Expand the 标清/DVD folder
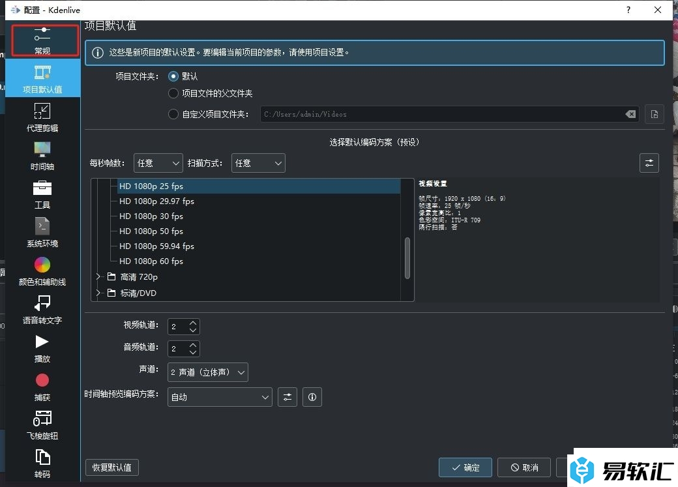Viewport: 678px width, 487px height. tap(98, 293)
